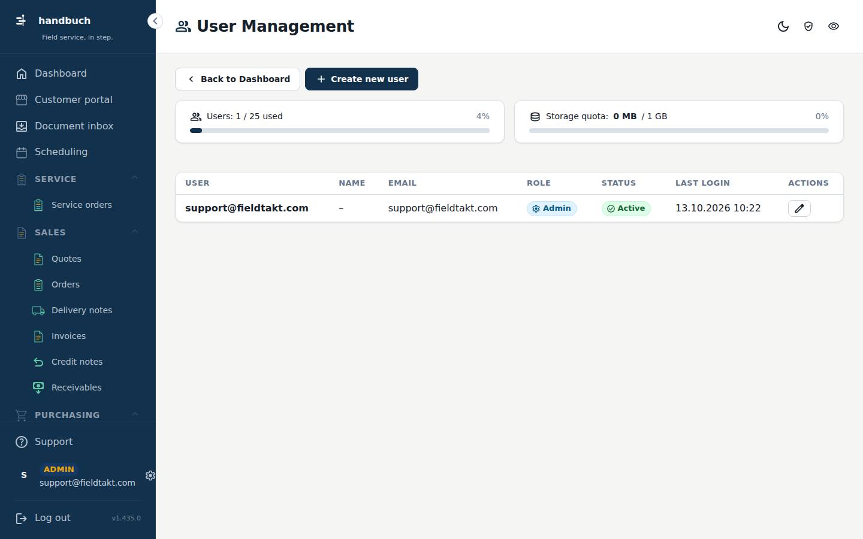Click the S avatar in sidebar
Image resolution: width=863 pixels, height=539 pixels.
[24, 475]
